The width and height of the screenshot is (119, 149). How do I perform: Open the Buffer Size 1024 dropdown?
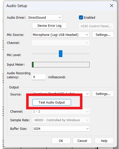coord(61,129)
